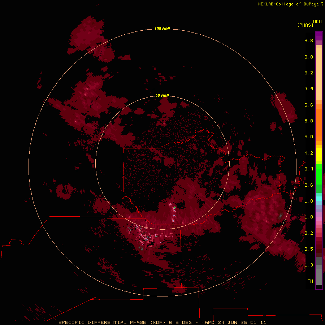Click the 100 NMI range ring label
325x325 pixels.
click(162, 29)
